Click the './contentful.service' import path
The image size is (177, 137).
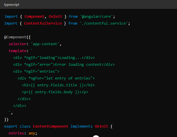click(105, 23)
